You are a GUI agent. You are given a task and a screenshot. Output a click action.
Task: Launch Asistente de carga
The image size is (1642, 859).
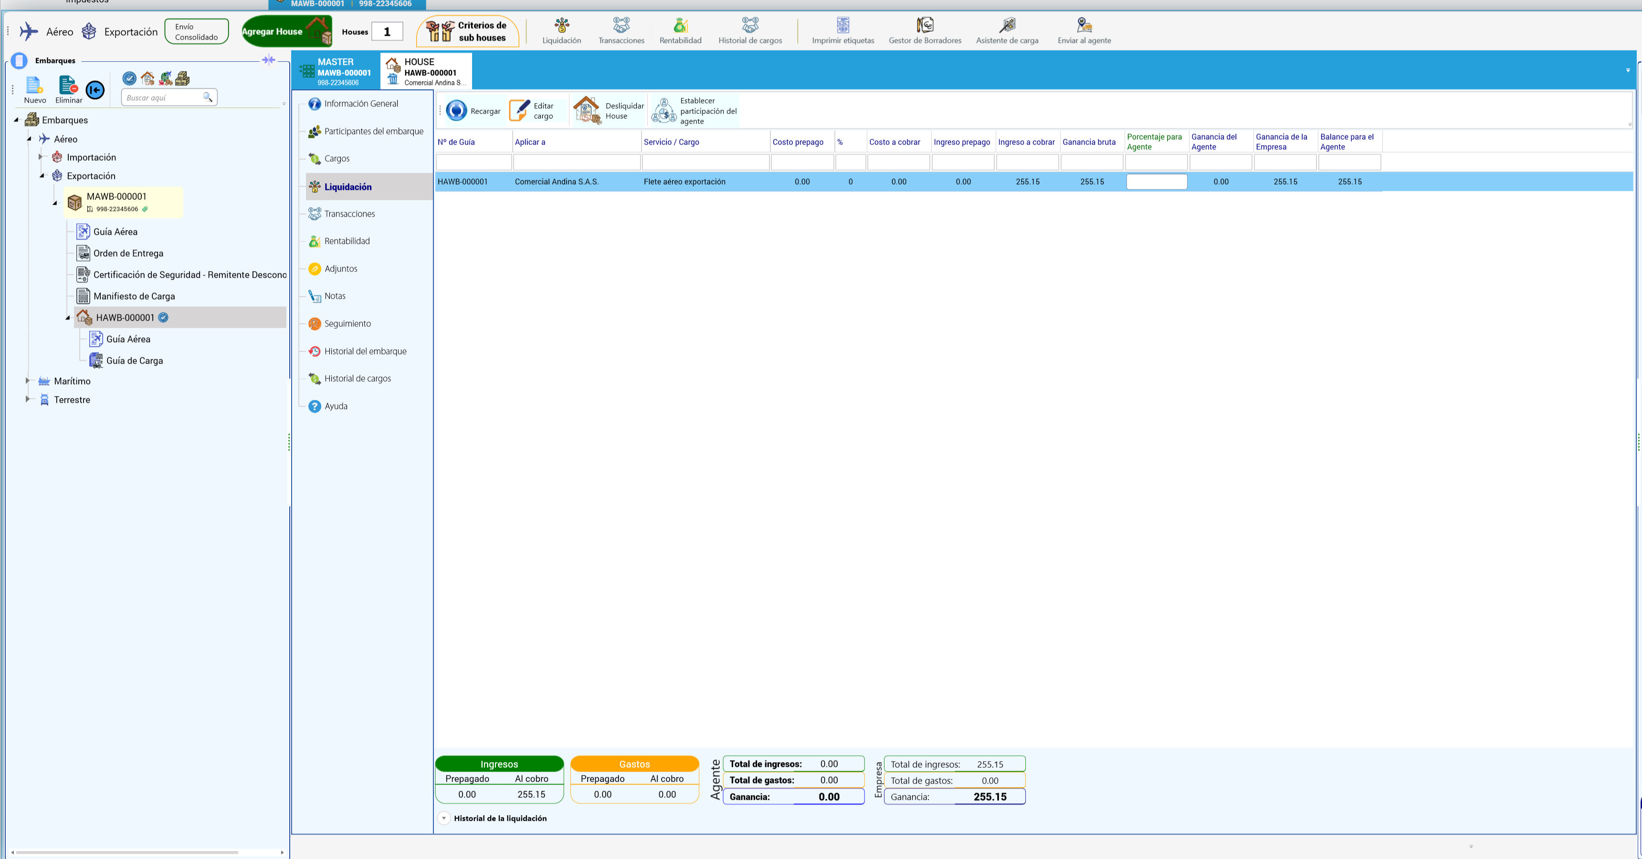click(x=1007, y=31)
